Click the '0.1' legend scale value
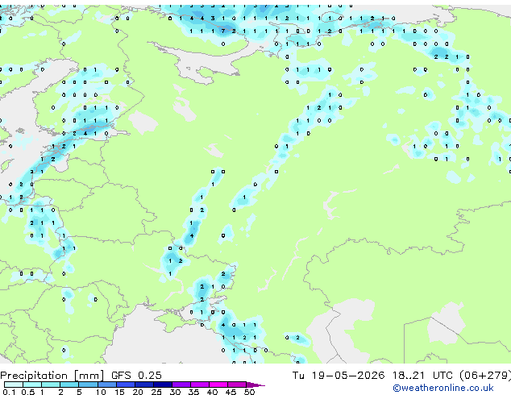Screen dimensions: 511x395 8,392
